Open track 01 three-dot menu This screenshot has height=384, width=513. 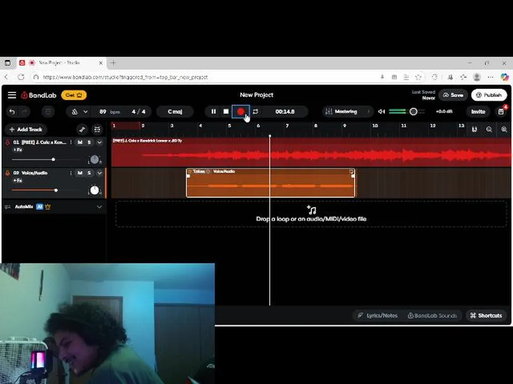[x=71, y=142]
